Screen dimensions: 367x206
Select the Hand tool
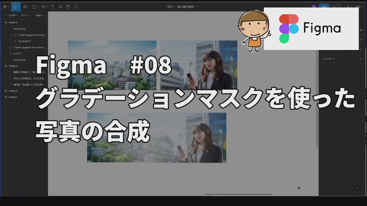68,7
